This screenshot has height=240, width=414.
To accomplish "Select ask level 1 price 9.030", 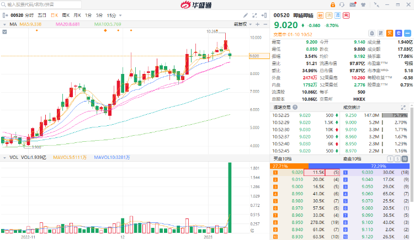I will 367,172.
